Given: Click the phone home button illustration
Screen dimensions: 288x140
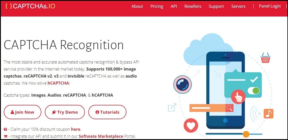Looking at the screenshot, I should (x=226, y=120).
